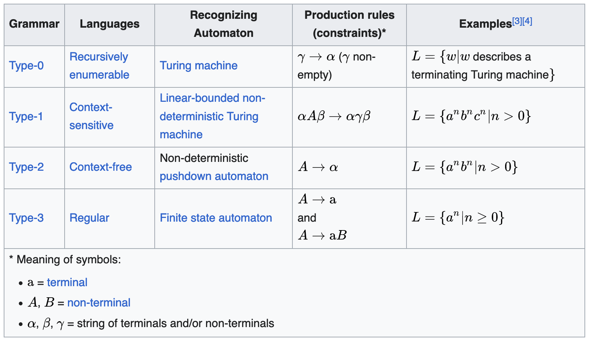
Task: Open the pushdown automaton link
Action: pyautogui.click(x=214, y=176)
